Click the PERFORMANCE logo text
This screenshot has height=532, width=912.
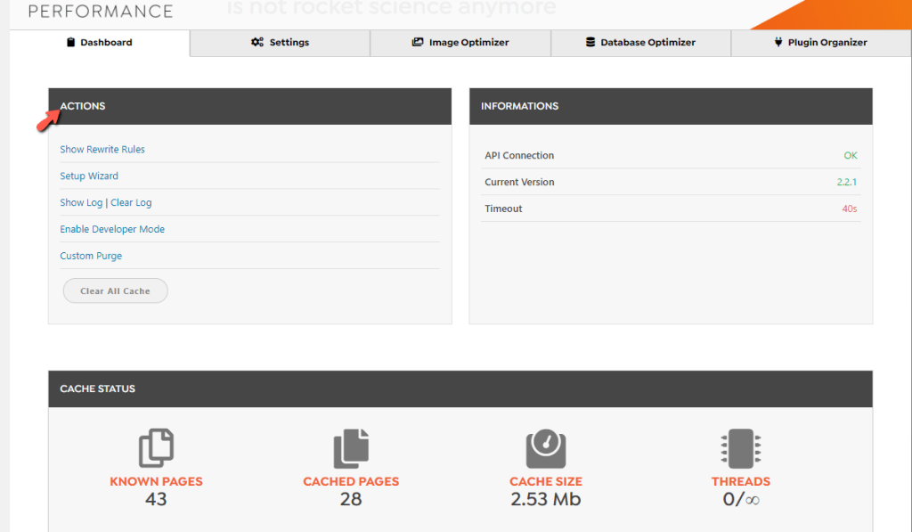(101, 11)
